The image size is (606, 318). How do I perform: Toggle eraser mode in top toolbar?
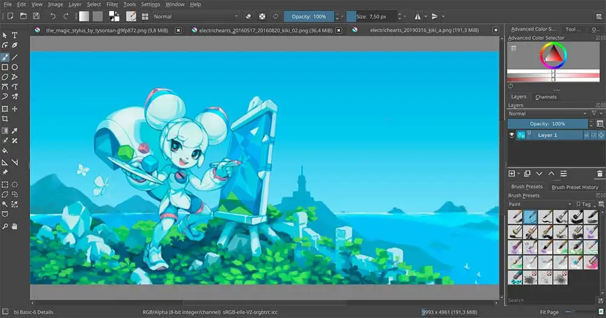249,16
